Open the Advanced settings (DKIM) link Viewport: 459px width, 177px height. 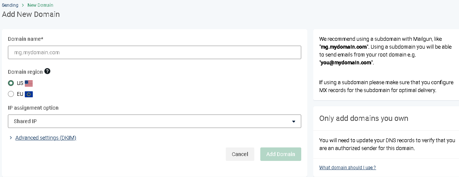(x=46, y=138)
